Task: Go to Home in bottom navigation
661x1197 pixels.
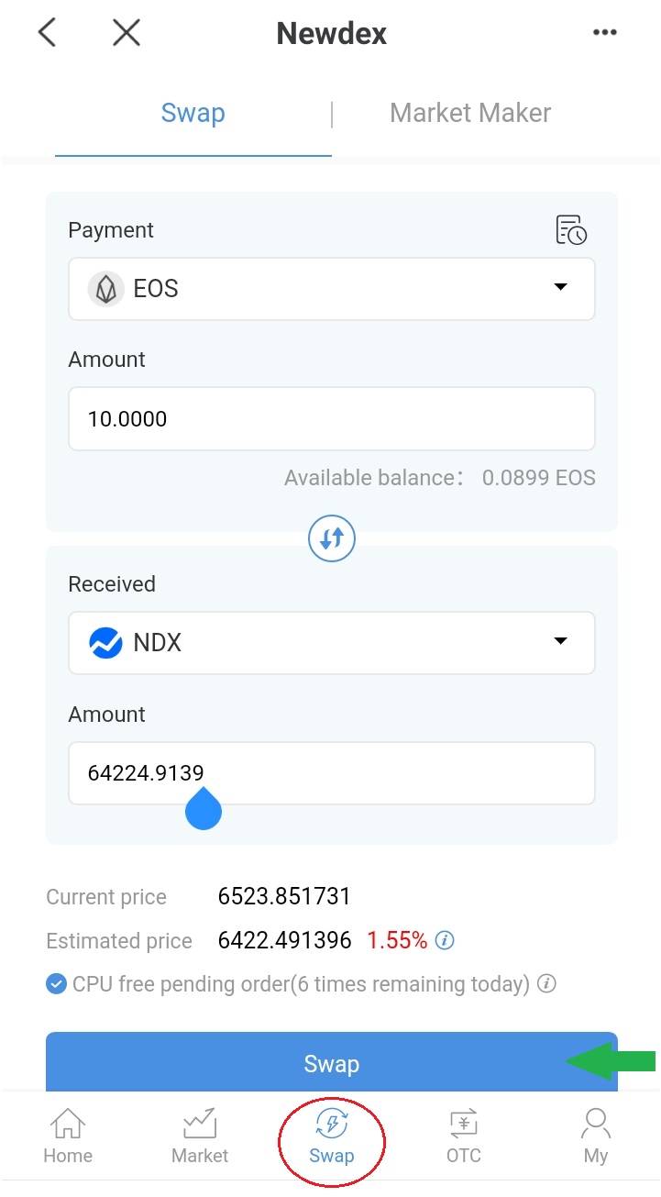Action: (x=68, y=1136)
